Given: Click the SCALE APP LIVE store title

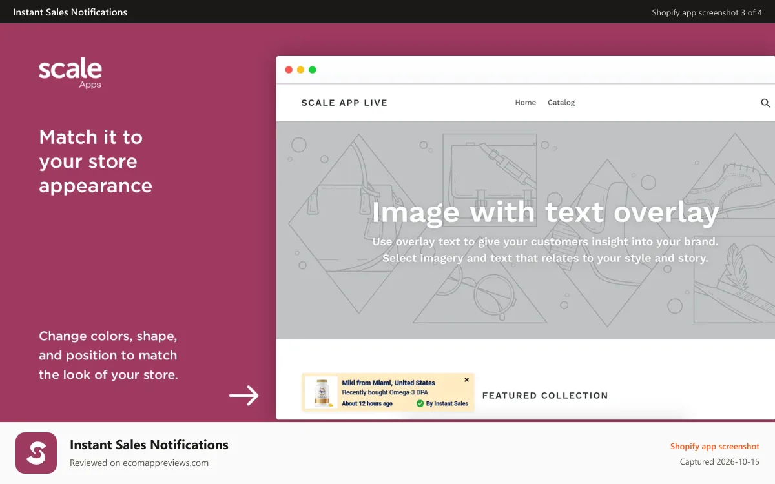Looking at the screenshot, I should (x=344, y=103).
